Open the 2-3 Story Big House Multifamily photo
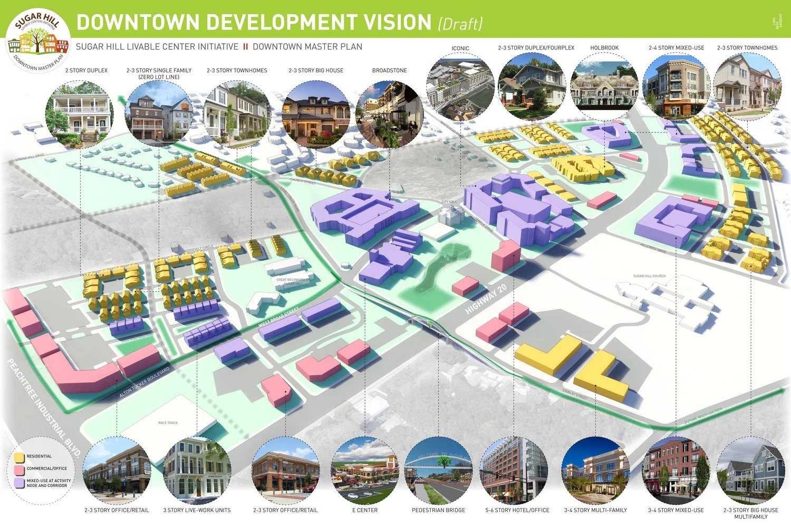Image resolution: width=791 pixels, height=527 pixels. (750, 471)
